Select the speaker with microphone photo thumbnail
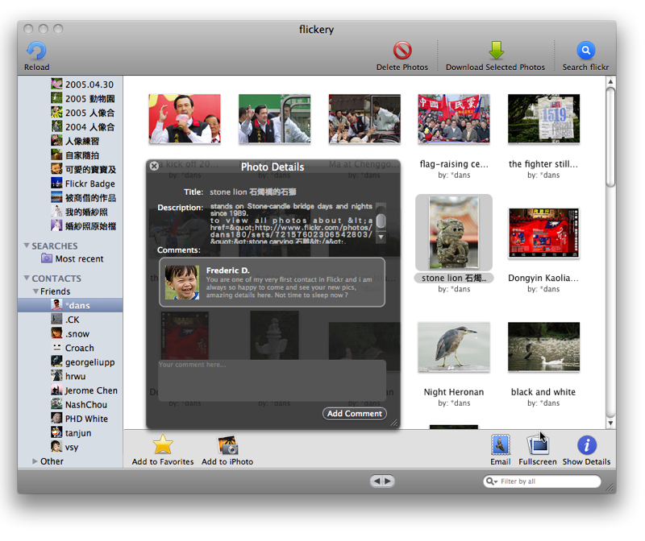The width and height of the screenshot is (645, 541). (x=185, y=118)
